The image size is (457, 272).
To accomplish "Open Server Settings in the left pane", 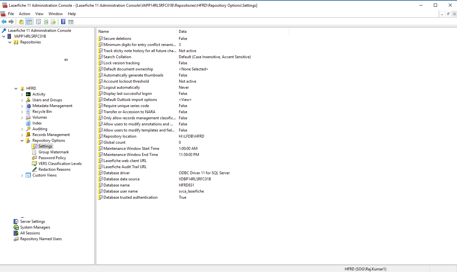I will (x=32, y=222).
